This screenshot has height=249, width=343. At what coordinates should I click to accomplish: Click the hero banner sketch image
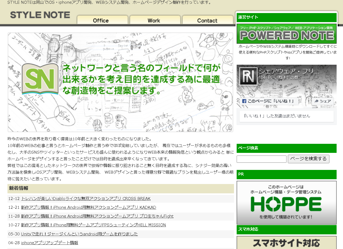(x=120, y=82)
